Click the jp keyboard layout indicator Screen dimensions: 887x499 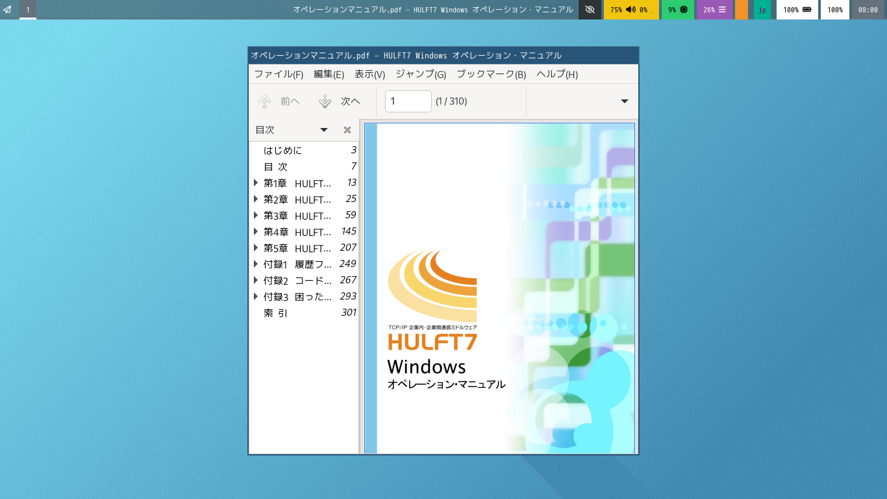tap(762, 10)
